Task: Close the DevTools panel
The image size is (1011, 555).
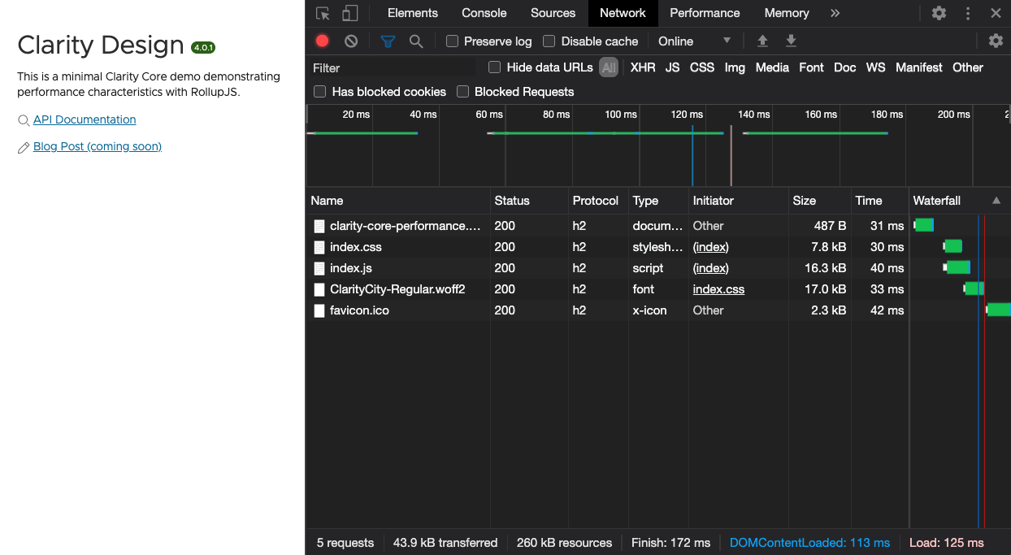Action: coord(996,13)
